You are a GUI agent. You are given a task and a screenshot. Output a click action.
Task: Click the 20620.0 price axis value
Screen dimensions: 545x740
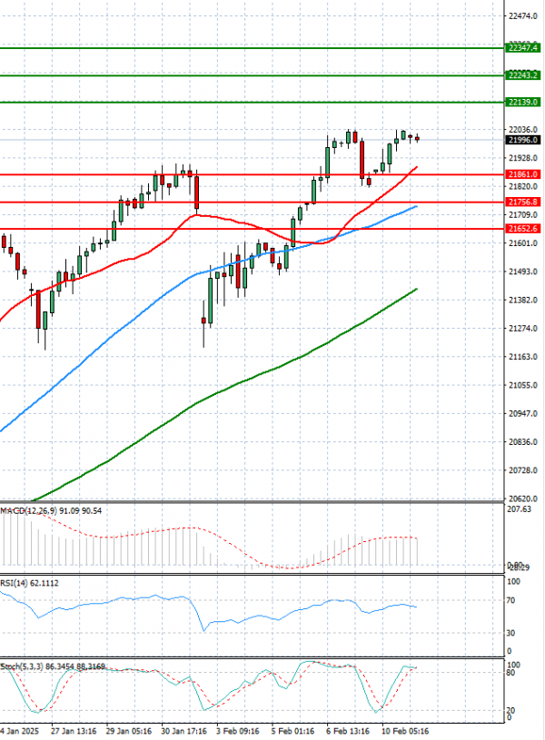pyautogui.click(x=523, y=498)
